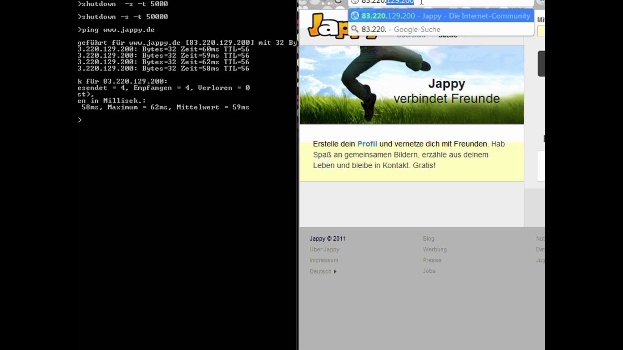The width and height of the screenshot is (623, 350).
Task: Click the 'Empfangen = 4' packet statistics line
Action: click(x=164, y=88)
